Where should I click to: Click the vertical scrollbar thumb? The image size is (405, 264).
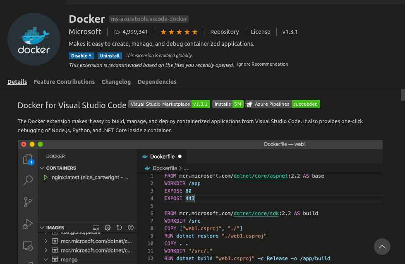(403, 95)
